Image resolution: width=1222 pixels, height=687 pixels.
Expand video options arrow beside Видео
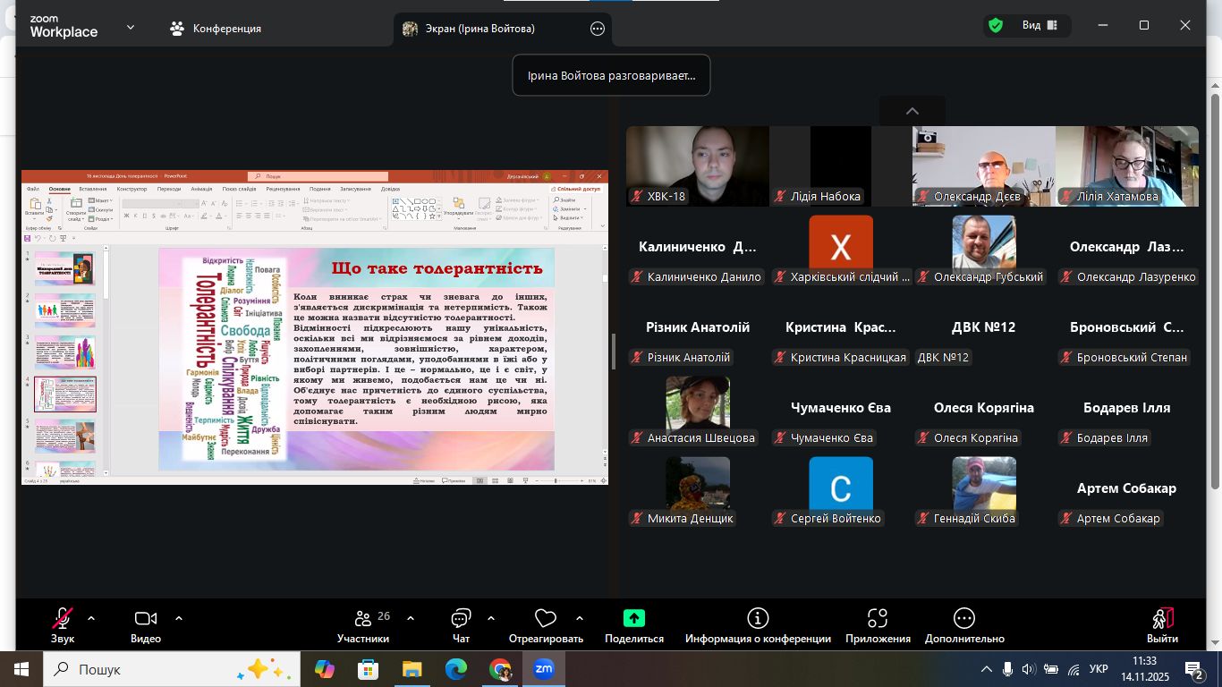(x=179, y=618)
